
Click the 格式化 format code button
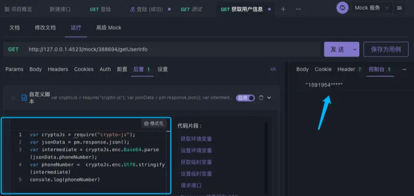[154, 123]
